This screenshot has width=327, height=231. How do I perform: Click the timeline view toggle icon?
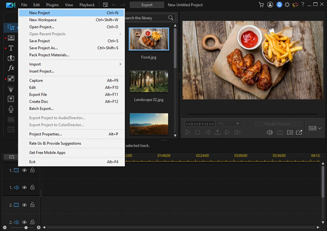tap(12, 157)
